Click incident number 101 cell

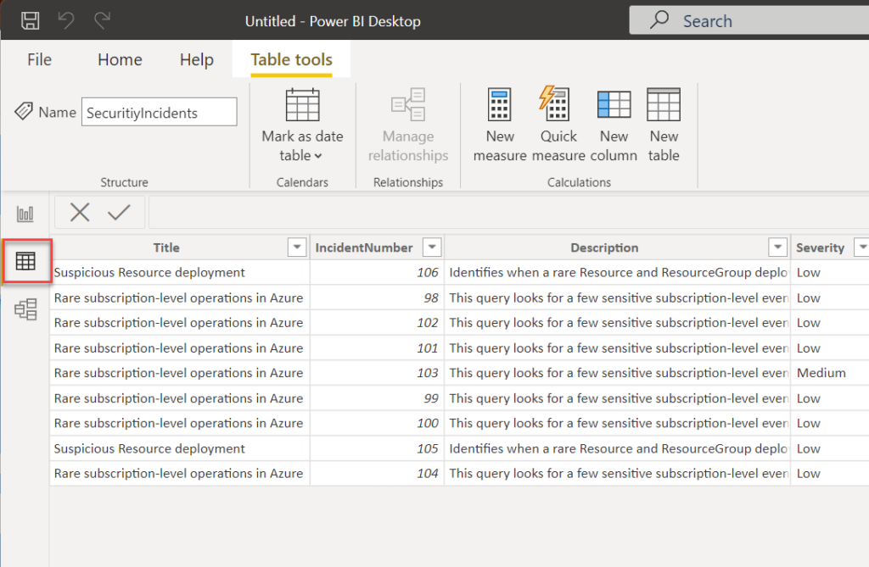pos(377,348)
